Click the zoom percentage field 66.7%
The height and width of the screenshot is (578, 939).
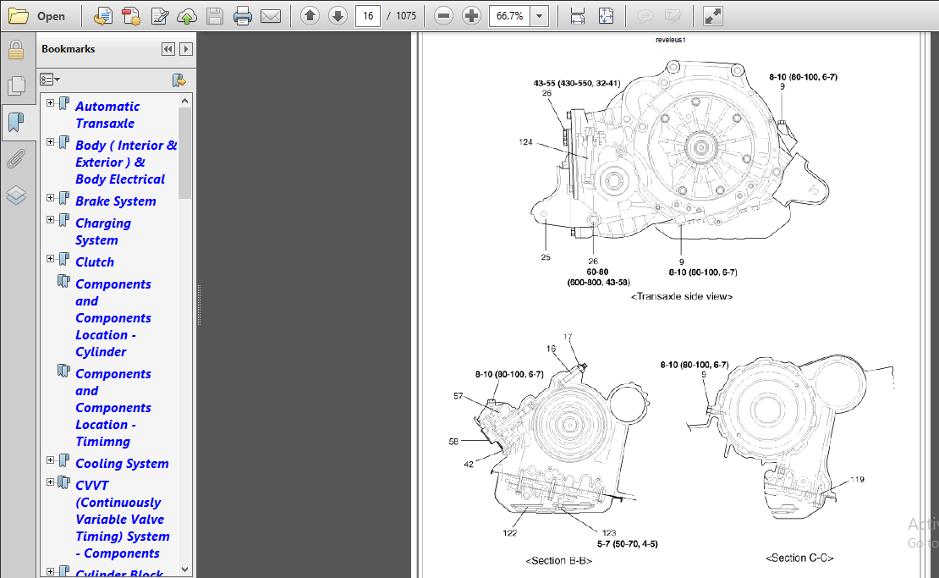509,15
